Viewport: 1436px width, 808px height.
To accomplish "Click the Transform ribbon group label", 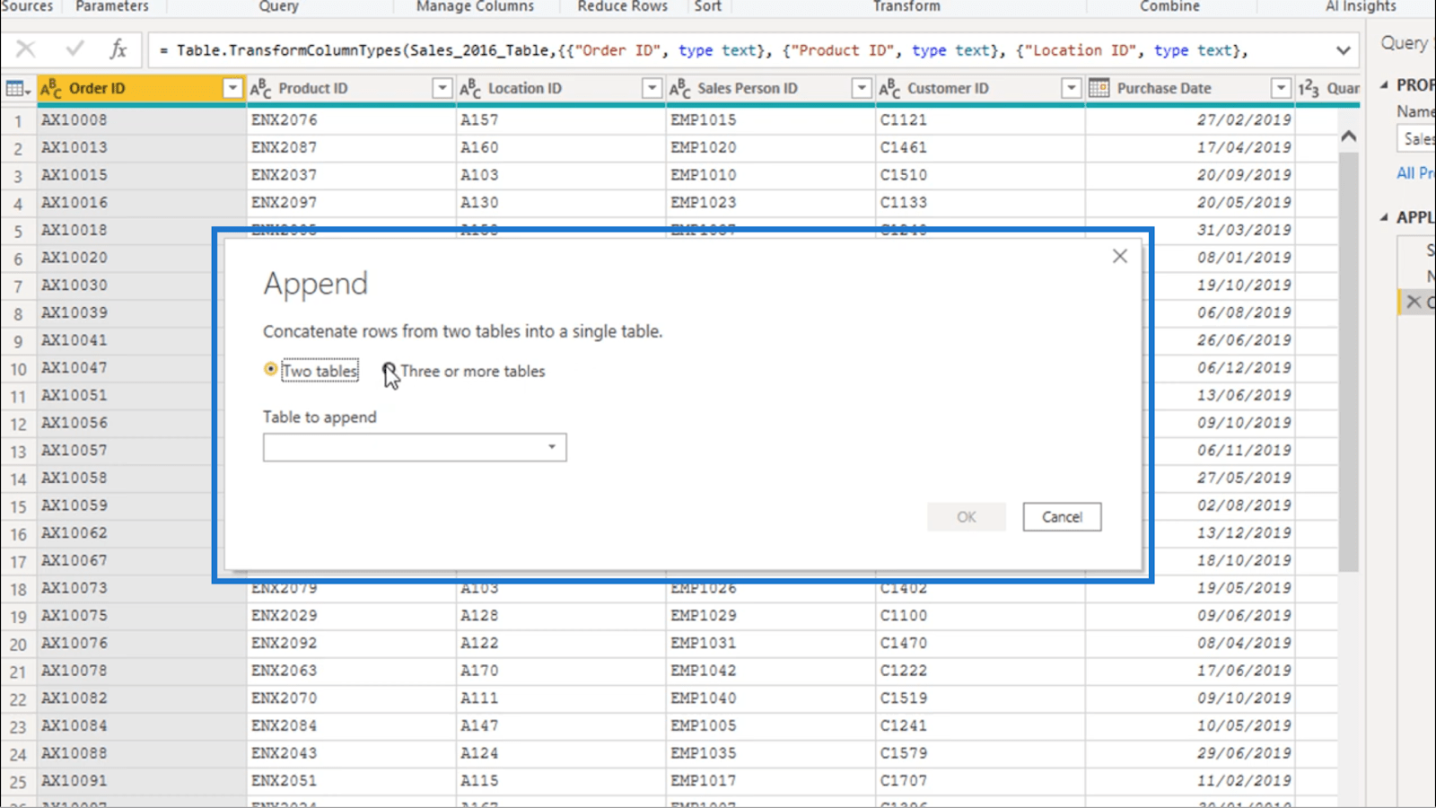I will pyautogui.click(x=906, y=6).
